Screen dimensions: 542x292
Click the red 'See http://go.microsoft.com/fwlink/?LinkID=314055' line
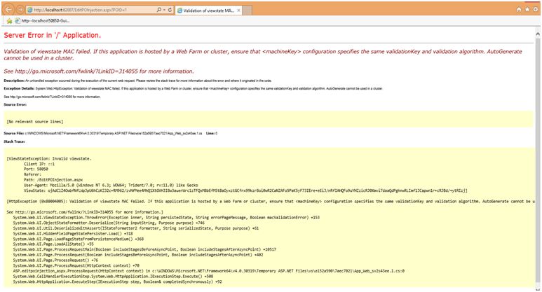pos(99,71)
